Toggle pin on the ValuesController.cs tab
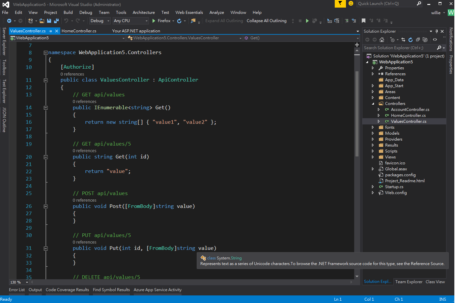The width and height of the screenshot is (456, 303). pos(51,31)
